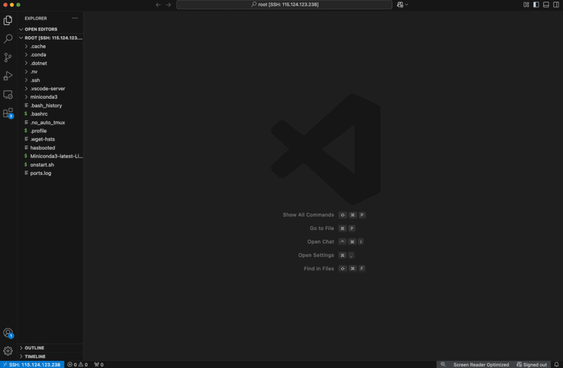Open the Miniconda3-latest-Li... installer file
The image size is (563, 368).
click(x=51, y=156)
